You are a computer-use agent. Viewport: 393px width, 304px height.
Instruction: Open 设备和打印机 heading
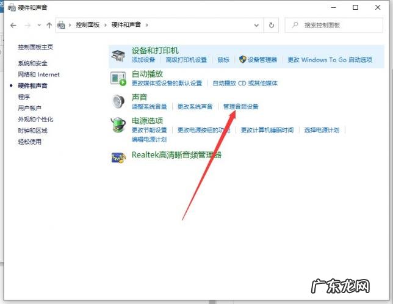click(155, 51)
